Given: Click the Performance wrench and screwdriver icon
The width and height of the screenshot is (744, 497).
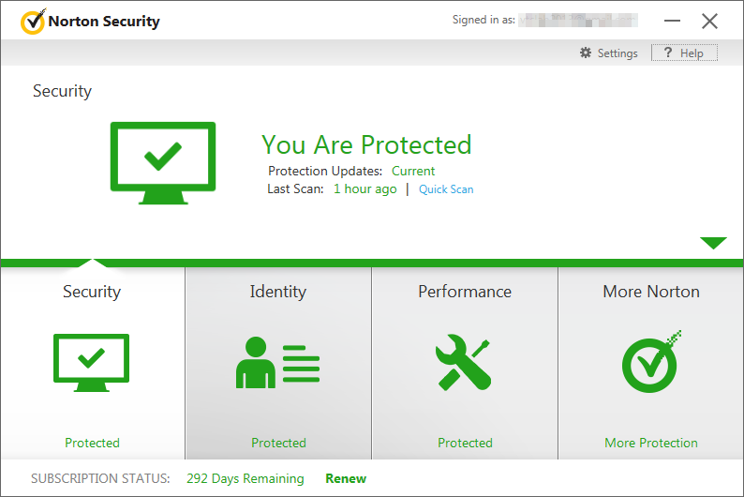Looking at the screenshot, I should (x=464, y=363).
